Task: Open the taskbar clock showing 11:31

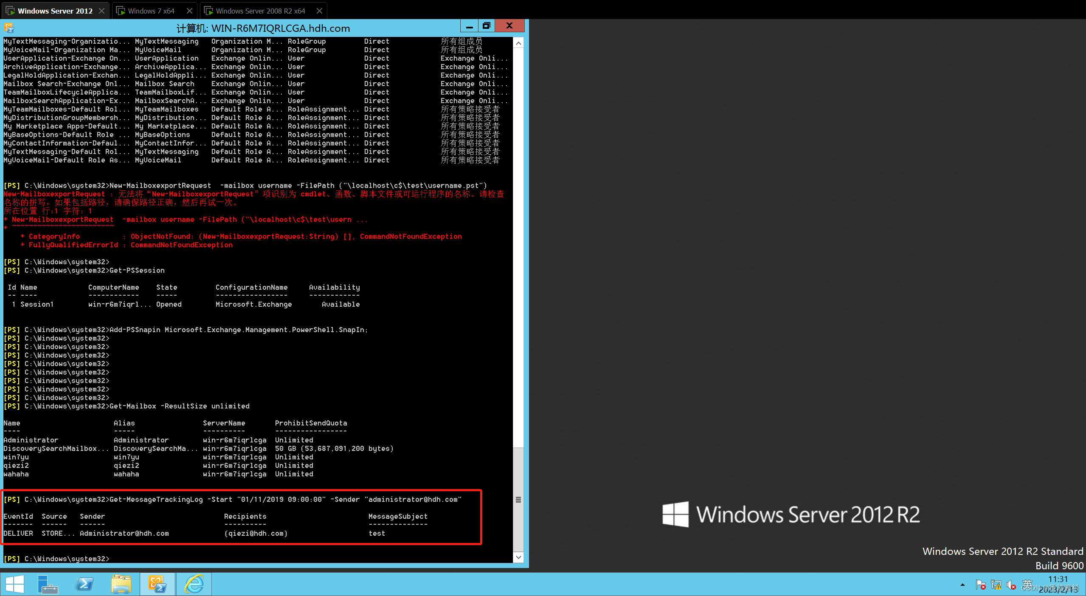Action: (1058, 584)
